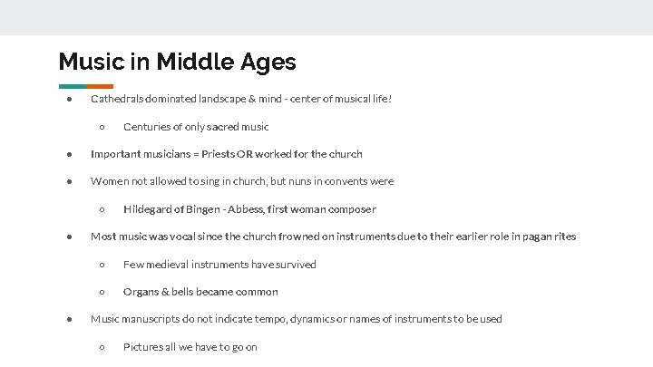Click the hollow bullet beside Hildegard of Bingen
This screenshot has width=653, height=367.
[102, 209]
